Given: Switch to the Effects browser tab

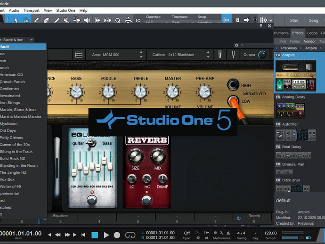Looking at the screenshot, I should [298, 33].
